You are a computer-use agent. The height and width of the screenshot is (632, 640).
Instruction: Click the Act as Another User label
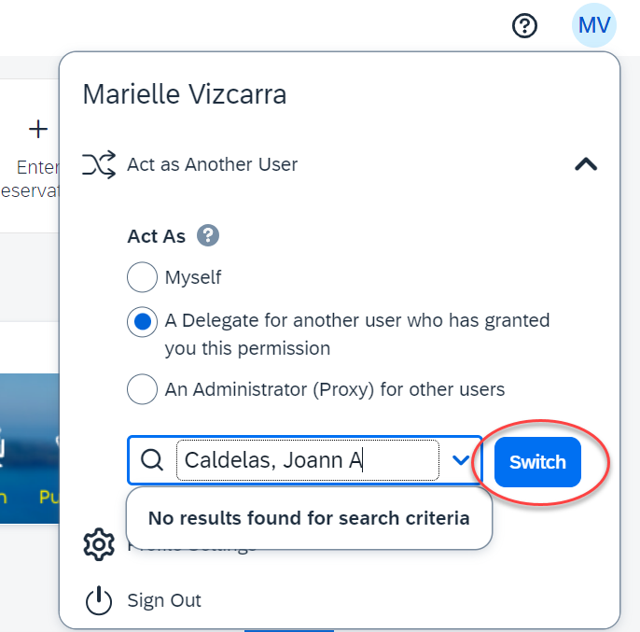pyautogui.click(x=213, y=164)
